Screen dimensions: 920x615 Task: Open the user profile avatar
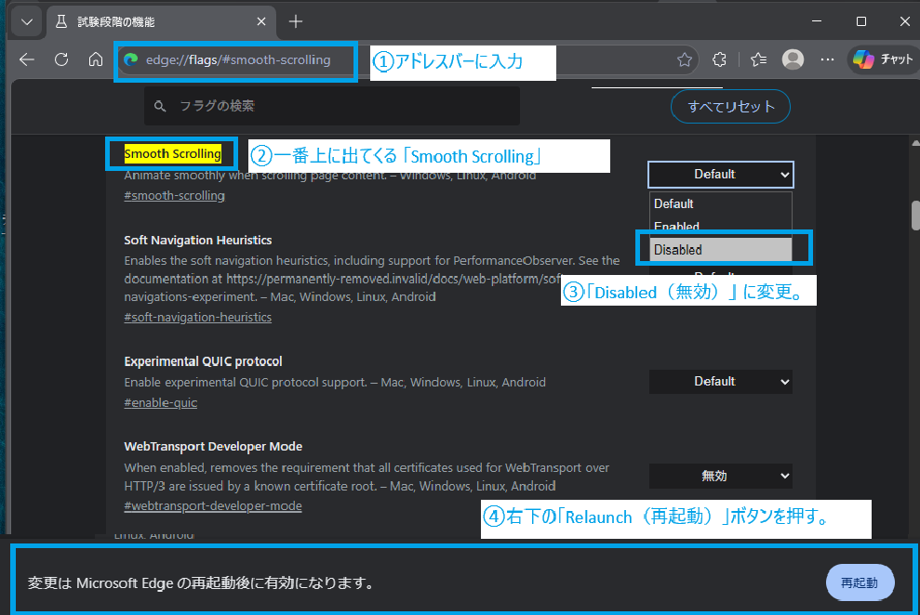click(793, 59)
